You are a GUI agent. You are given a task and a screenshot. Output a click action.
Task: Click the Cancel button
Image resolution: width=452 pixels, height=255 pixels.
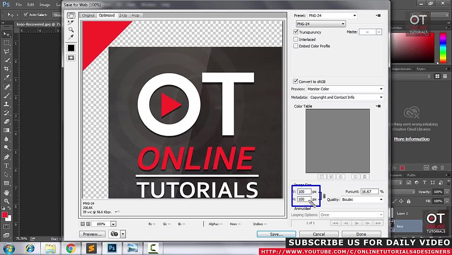pyautogui.click(x=319, y=234)
